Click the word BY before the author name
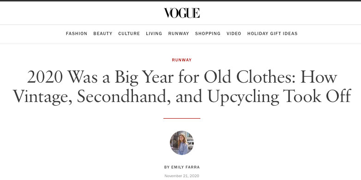 tap(167, 167)
